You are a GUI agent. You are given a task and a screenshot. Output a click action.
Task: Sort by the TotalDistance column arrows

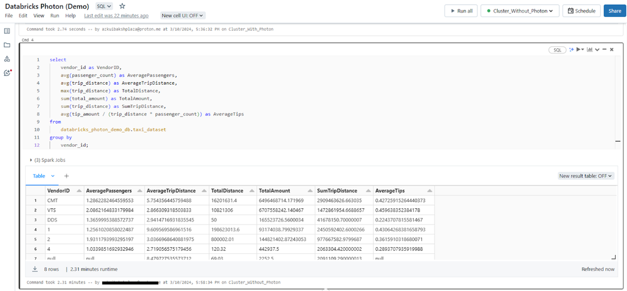251,191
